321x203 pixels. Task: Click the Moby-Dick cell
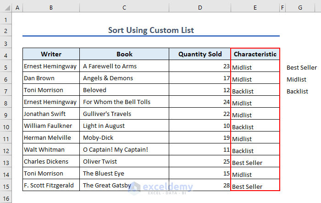click(124, 138)
